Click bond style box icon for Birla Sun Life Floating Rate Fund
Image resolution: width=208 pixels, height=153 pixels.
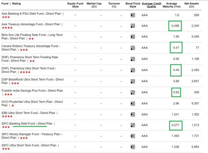tap(133, 37)
